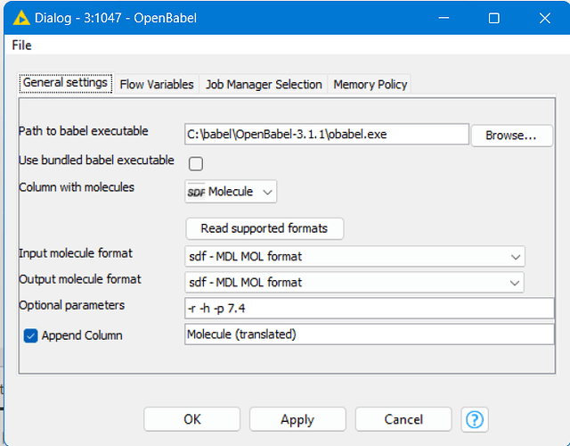Switch to the Flow Variables tab
Screen dimensions: 570x446
[157, 85]
